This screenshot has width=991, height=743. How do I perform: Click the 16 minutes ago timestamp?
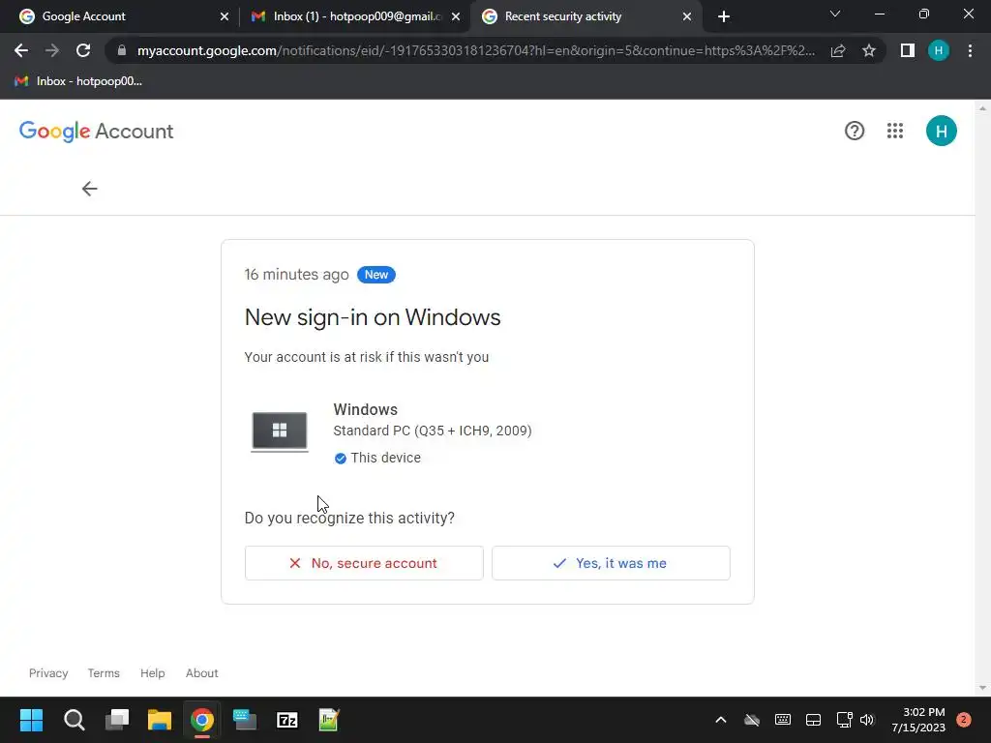[296, 275]
